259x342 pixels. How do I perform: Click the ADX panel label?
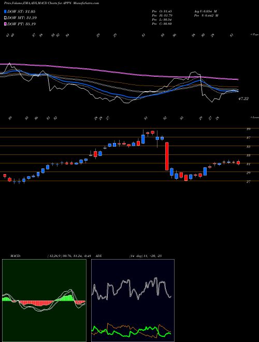(x=99, y=256)
